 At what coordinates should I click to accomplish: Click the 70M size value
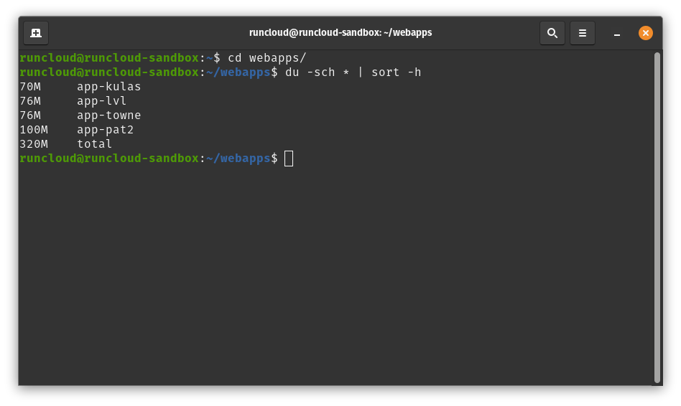pyautogui.click(x=30, y=87)
